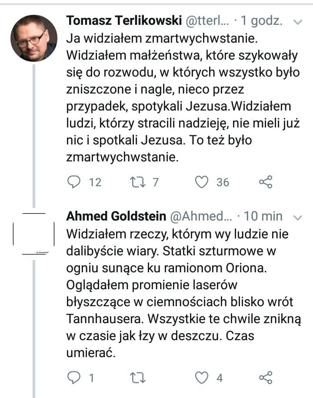Image resolution: width=313 pixels, height=398 pixels.
Task: Open Tomasz Terlikowski's profile name link
Action: click(x=124, y=21)
